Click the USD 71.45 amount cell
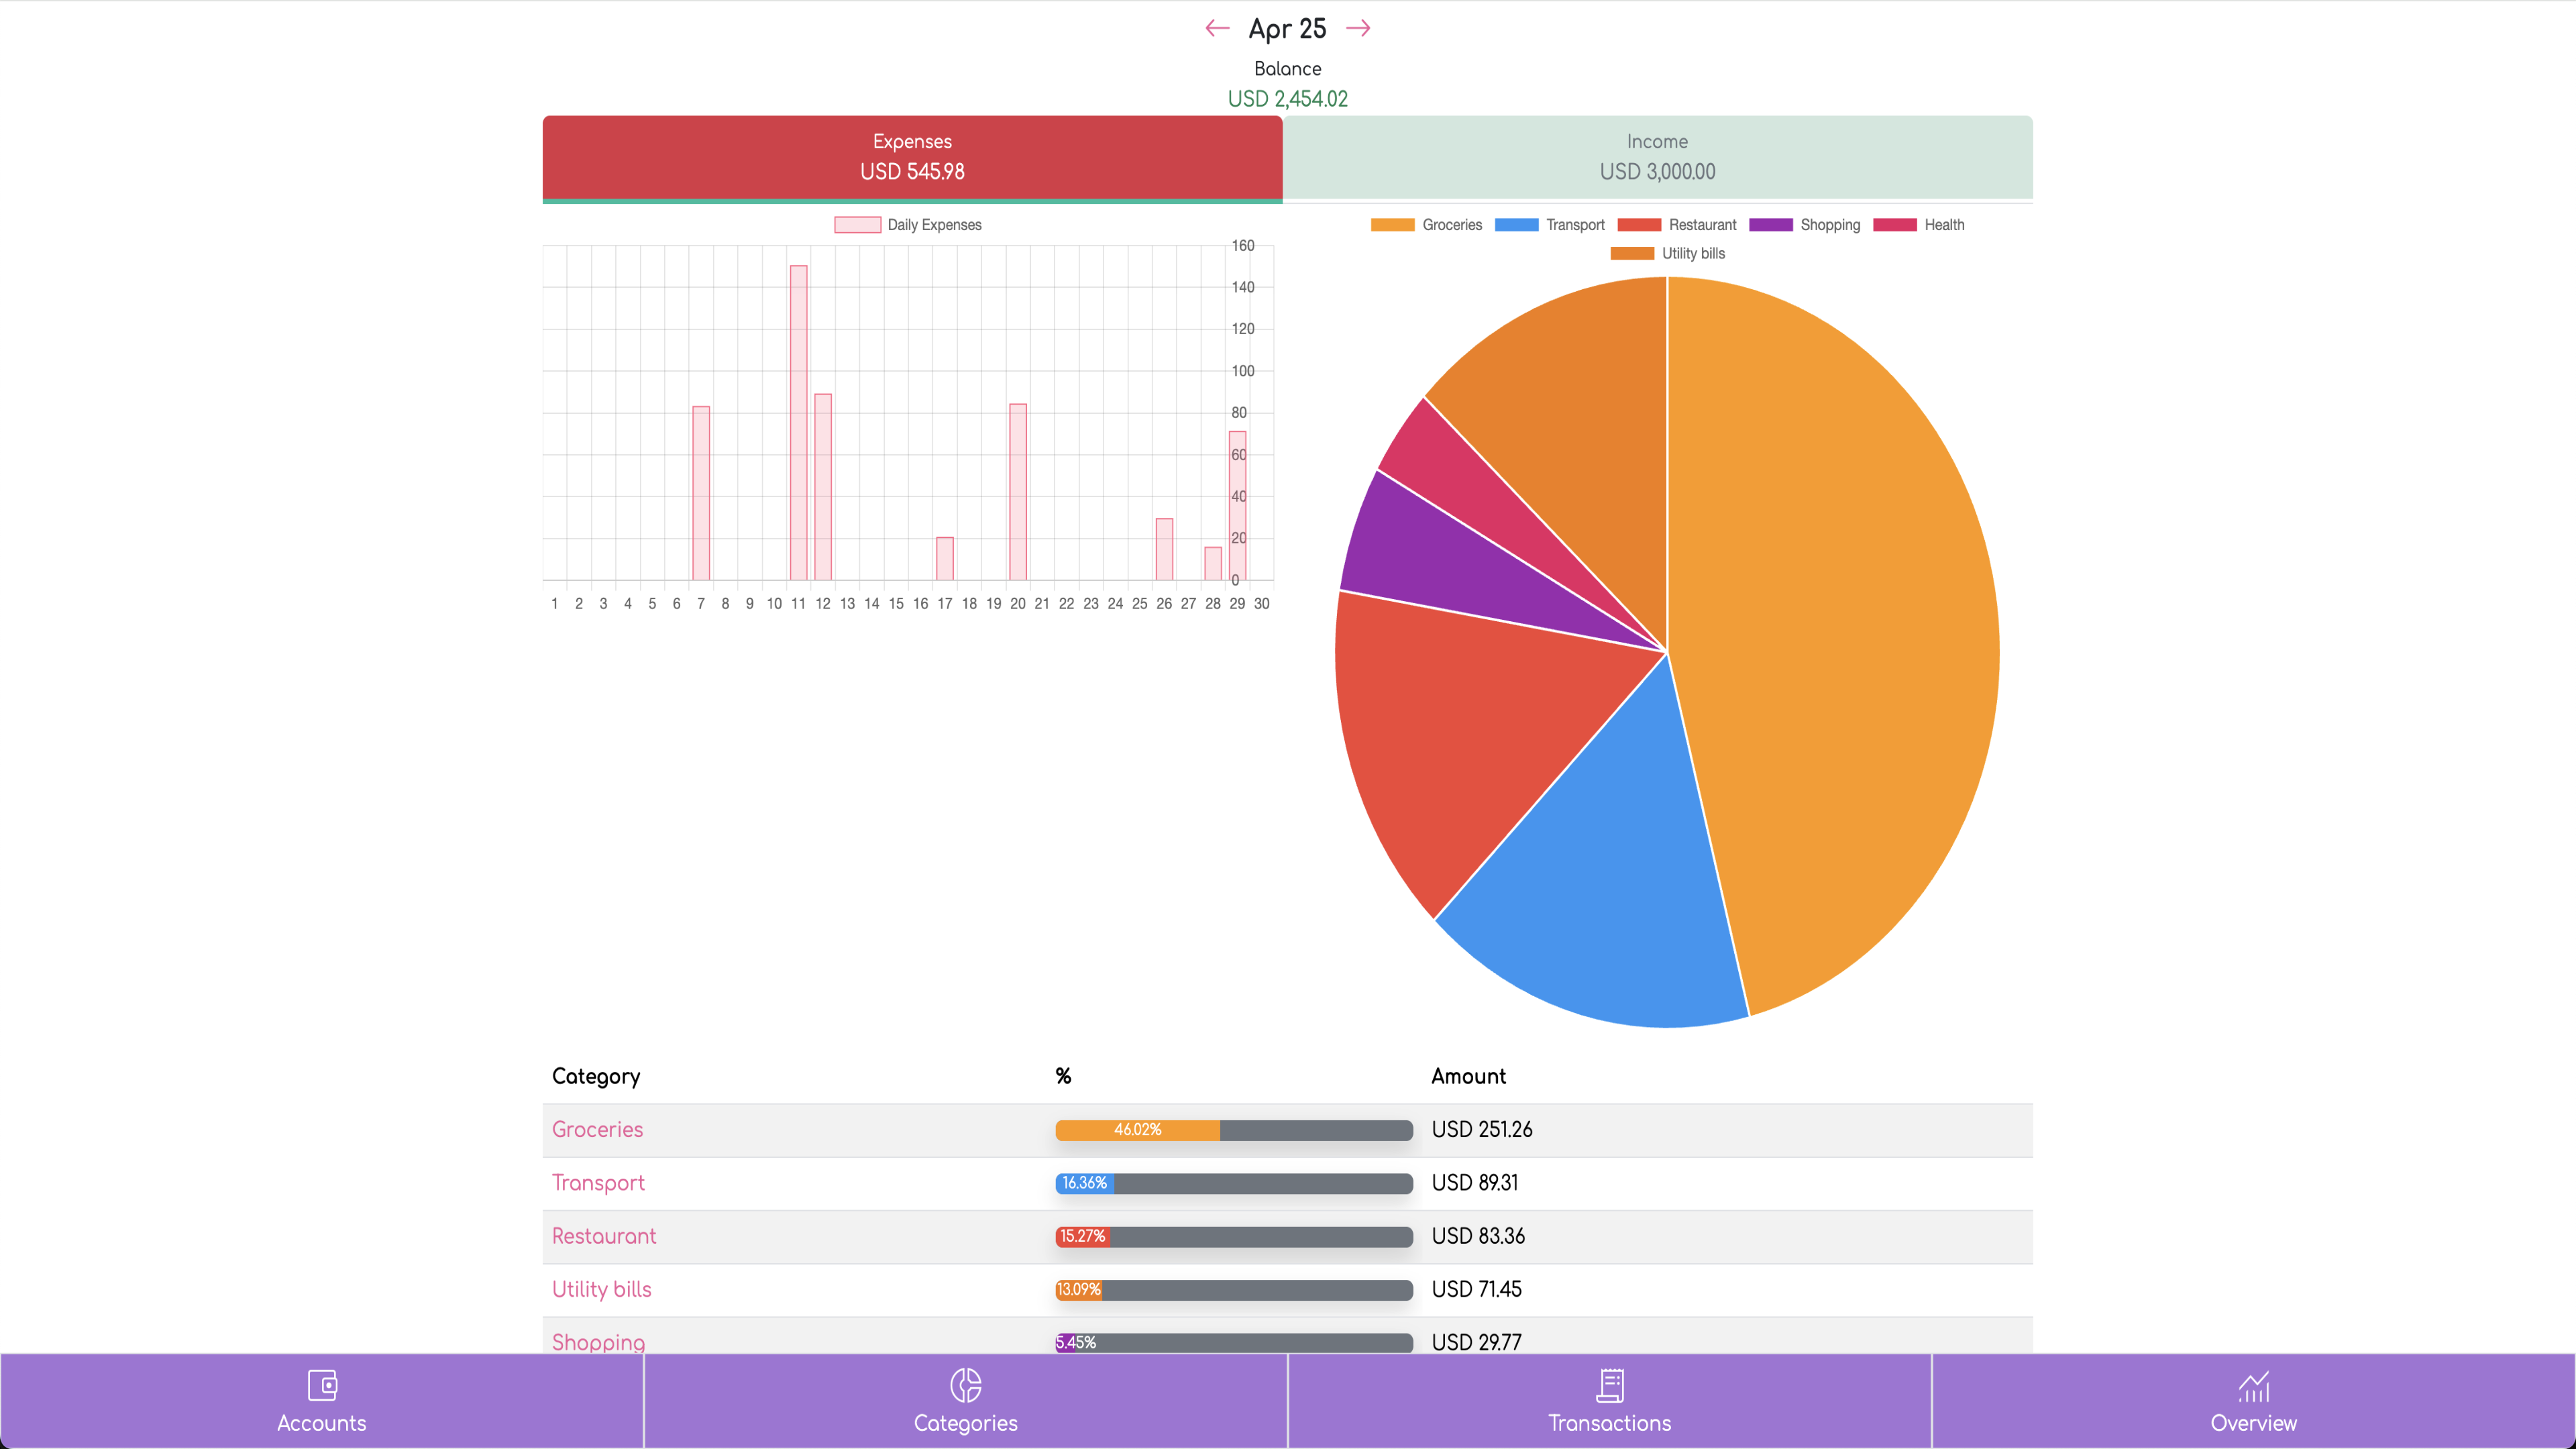Screen dimensions: 2576x1449 point(1476,1289)
